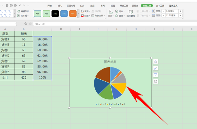Expand quick access toolbar customize arrow
This screenshot has width=197, height=129.
[x=28, y=6]
